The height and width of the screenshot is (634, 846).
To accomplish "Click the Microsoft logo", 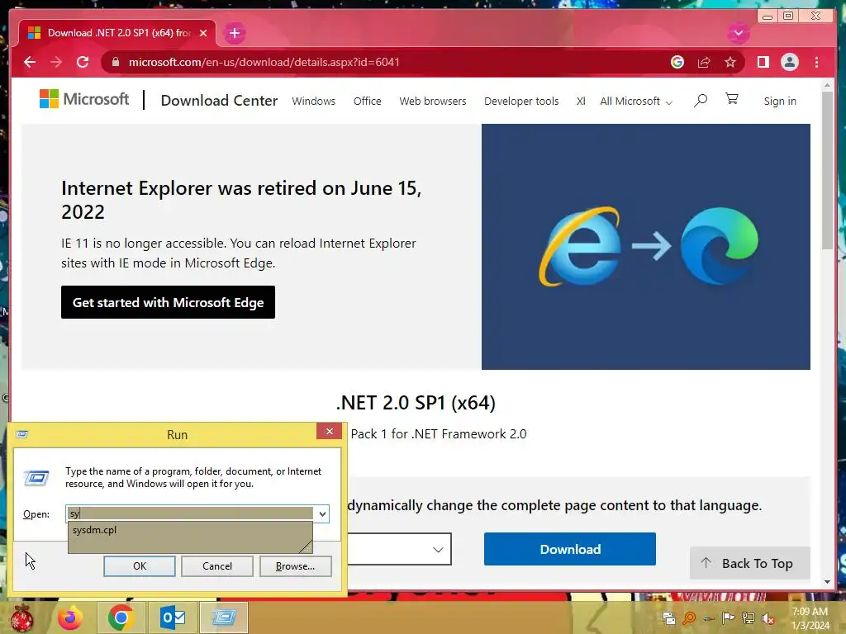I will pyautogui.click(x=84, y=99).
